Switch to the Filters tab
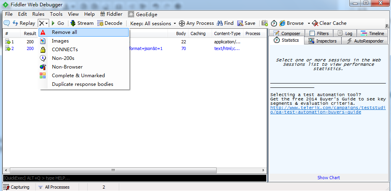This screenshot has width=391, height=191. 319,33
